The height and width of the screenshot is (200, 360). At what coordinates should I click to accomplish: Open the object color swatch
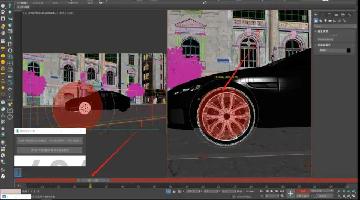[x=349, y=51]
